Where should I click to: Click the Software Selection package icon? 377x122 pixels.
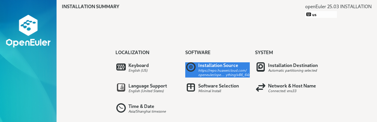coord(191,87)
